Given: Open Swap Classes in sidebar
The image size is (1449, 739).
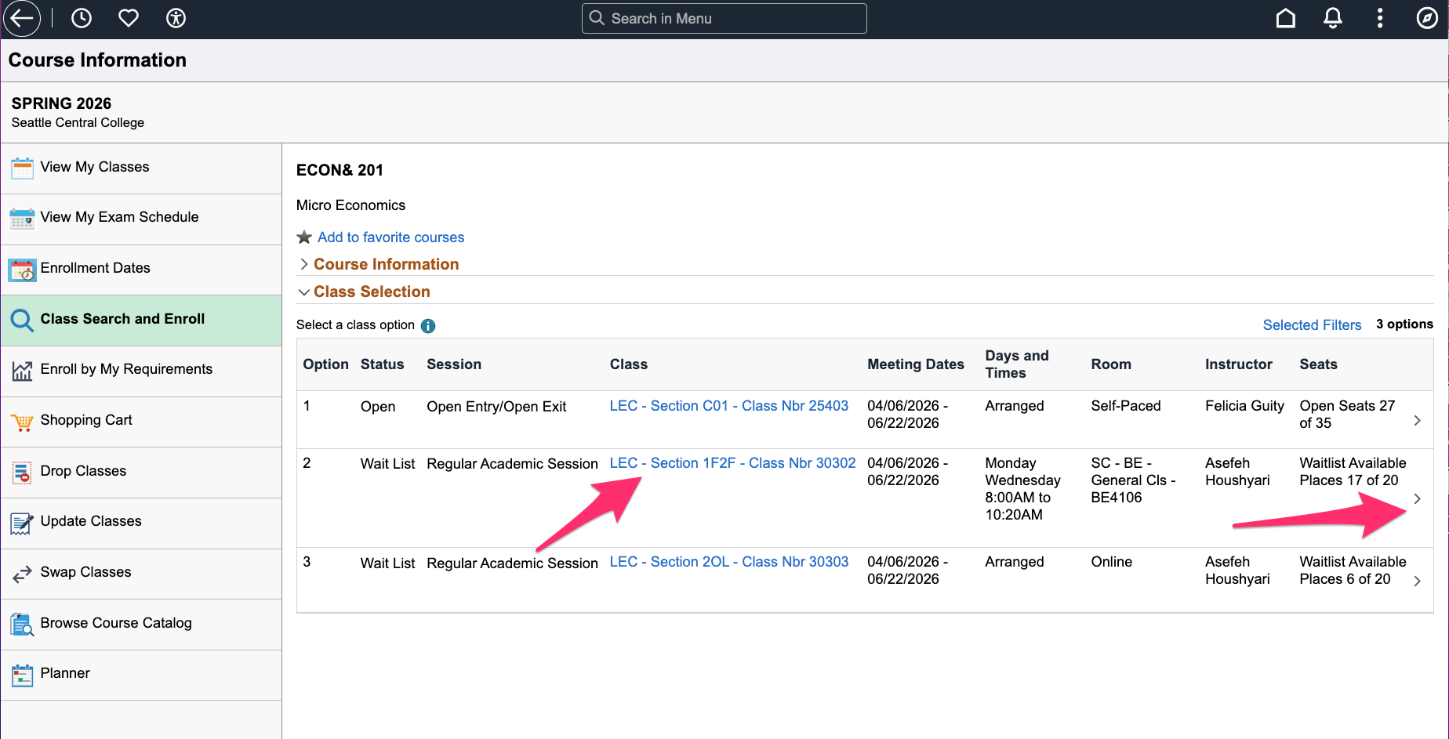Looking at the screenshot, I should [x=85, y=572].
